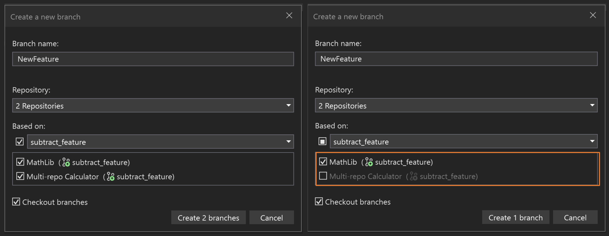
Task: Disable Checkout branches in the right dialog
Action: tap(319, 202)
